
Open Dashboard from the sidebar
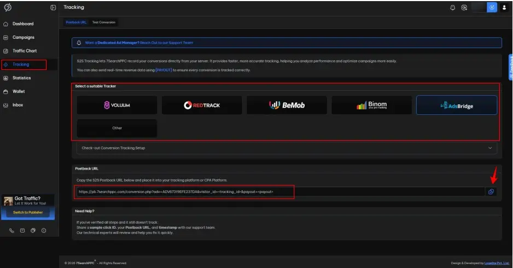[23, 24]
